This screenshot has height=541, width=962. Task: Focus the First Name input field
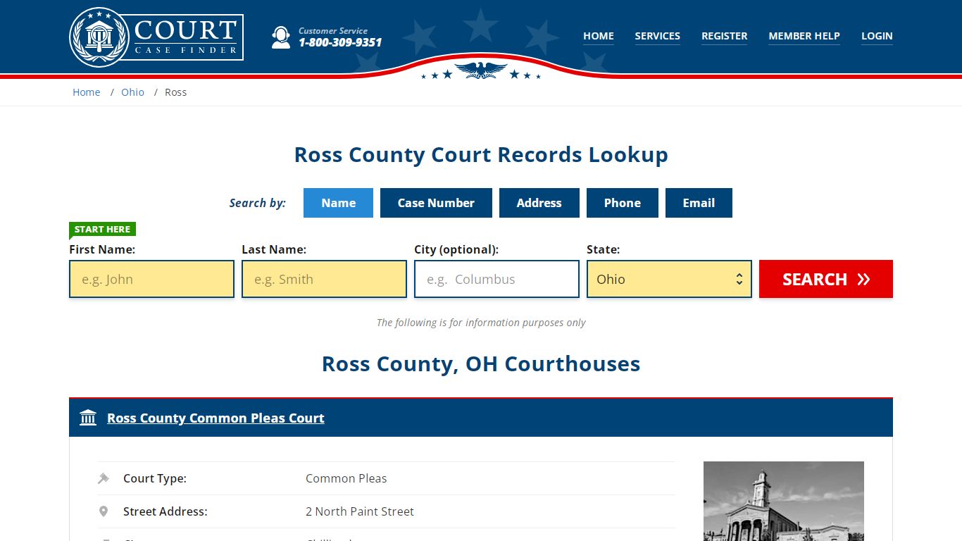151,279
